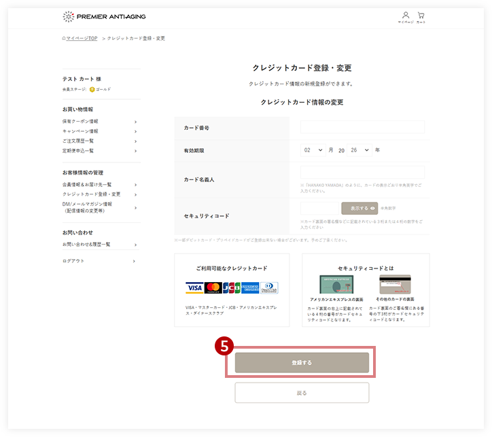Viewport: 492px width, 437px height.
Task: Click the Mastercard logo
Action: click(x=213, y=287)
